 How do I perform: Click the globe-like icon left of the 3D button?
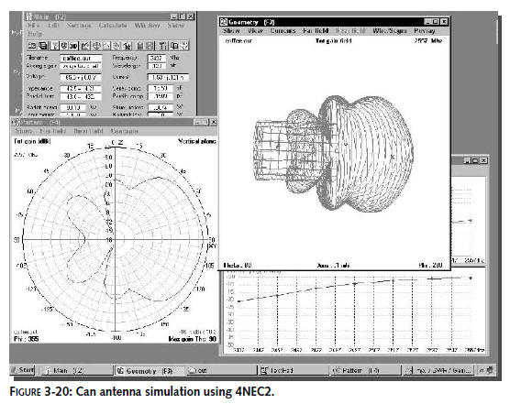64,46
